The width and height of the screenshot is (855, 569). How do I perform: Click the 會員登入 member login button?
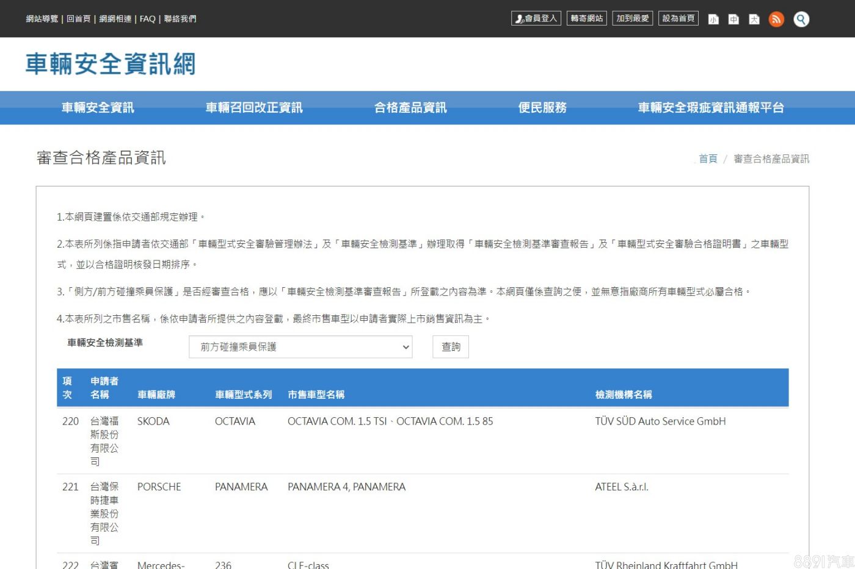click(536, 18)
